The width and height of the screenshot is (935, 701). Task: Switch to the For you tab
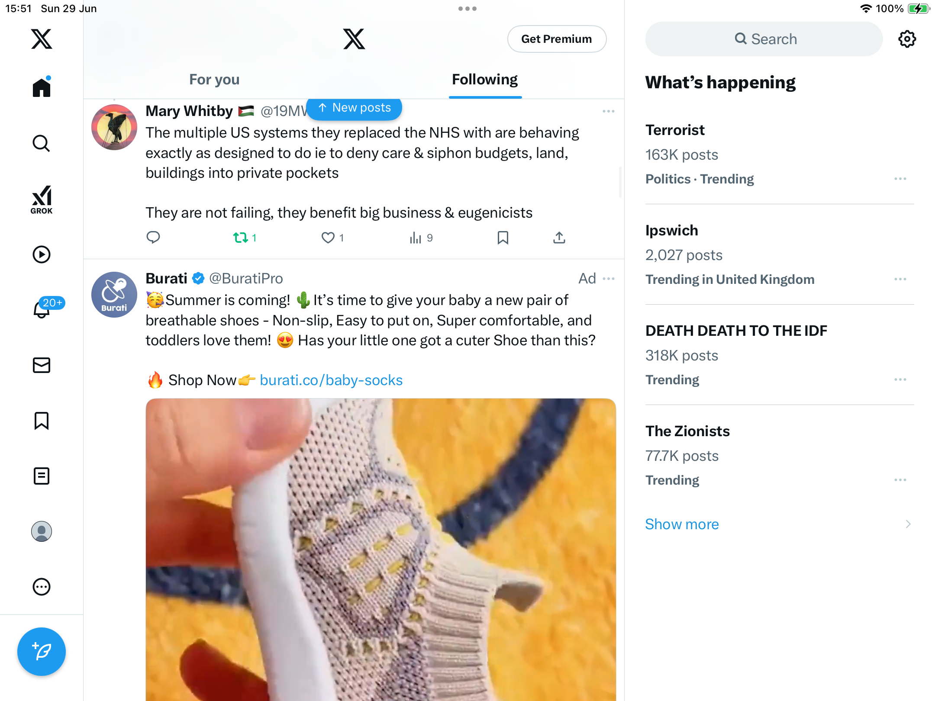coord(214,80)
